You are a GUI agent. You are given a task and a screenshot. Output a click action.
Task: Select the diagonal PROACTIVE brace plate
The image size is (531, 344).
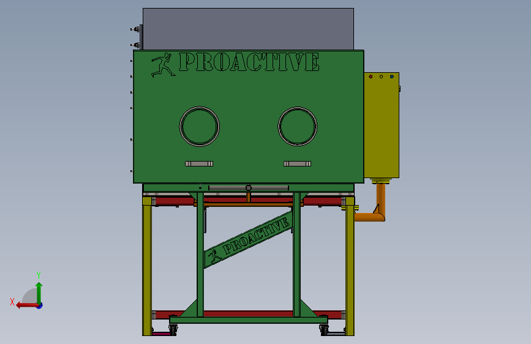click(x=248, y=240)
